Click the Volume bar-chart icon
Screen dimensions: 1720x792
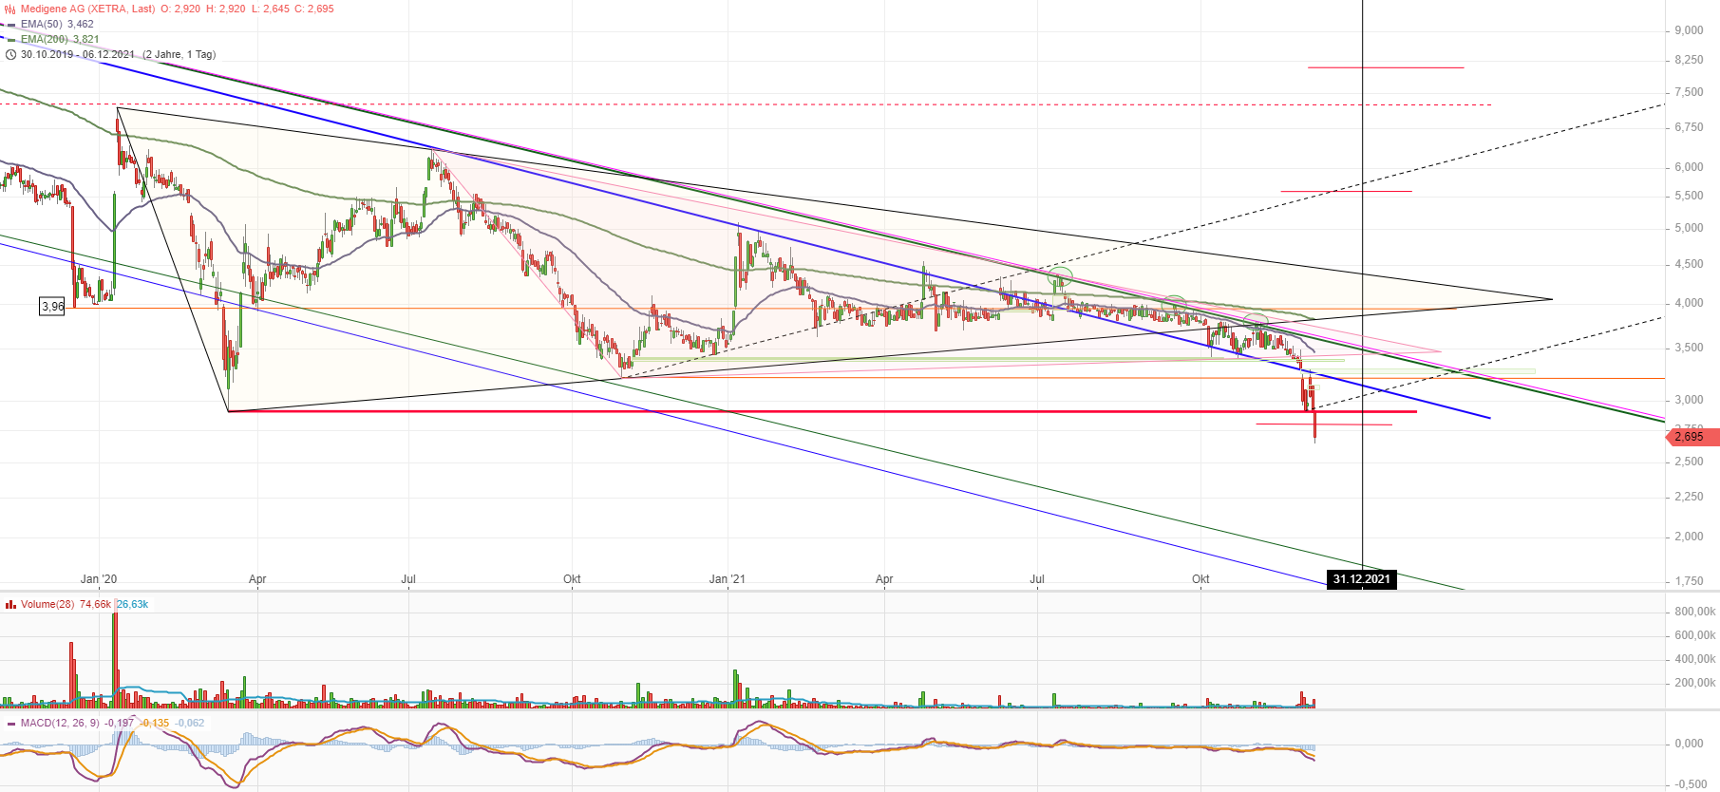10,604
